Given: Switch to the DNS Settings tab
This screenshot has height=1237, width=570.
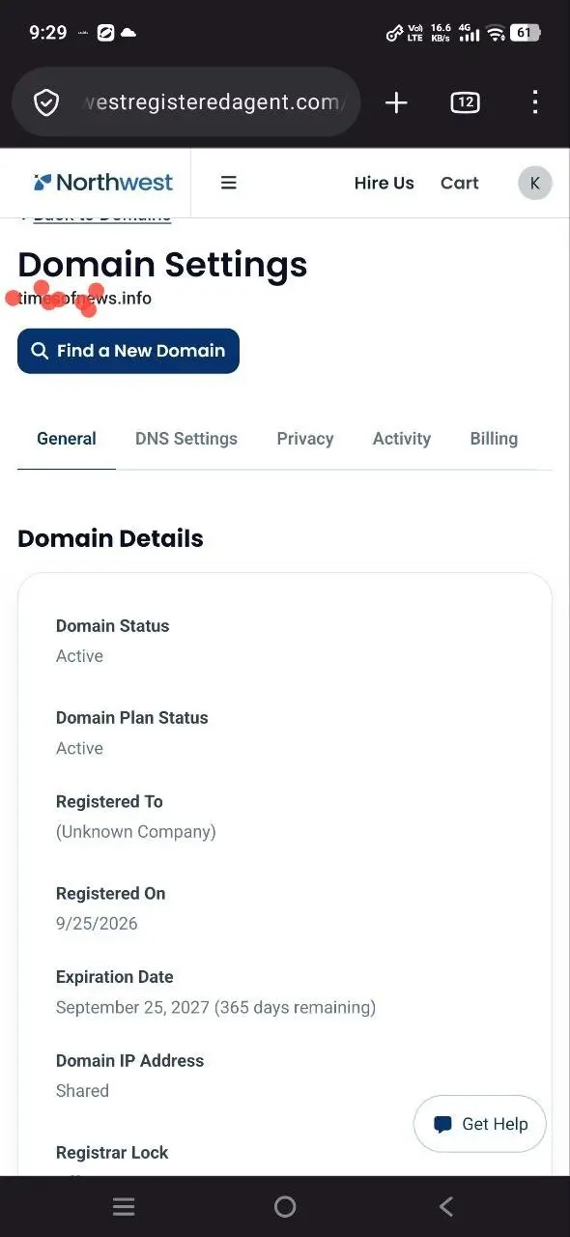Looking at the screenshot, I should [186, 439].
